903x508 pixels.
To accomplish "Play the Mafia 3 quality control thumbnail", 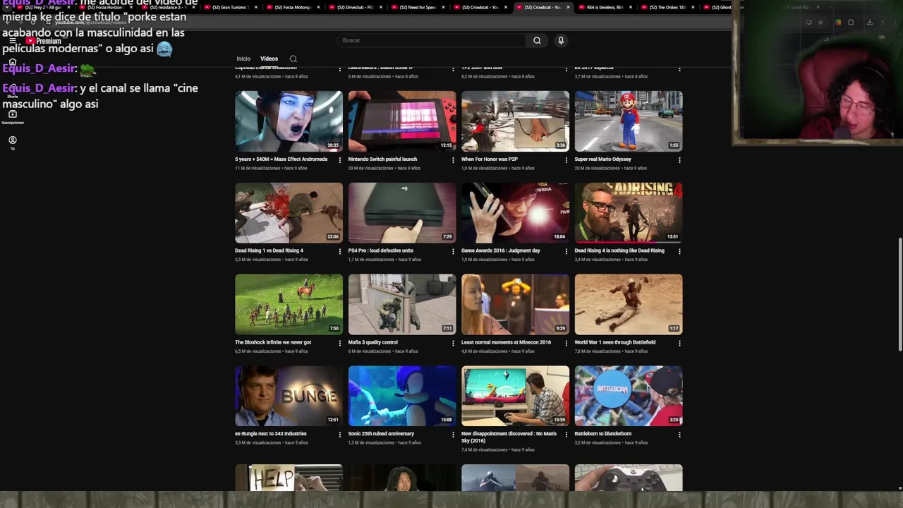I will (402, 304).
